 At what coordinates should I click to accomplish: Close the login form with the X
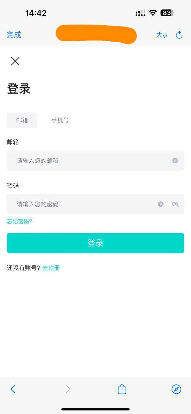tap(15, 61)
